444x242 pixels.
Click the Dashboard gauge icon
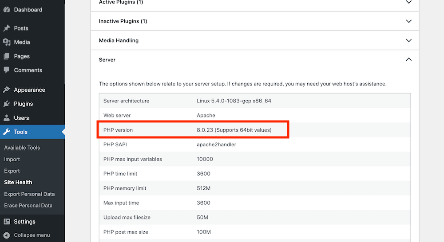pyautogui.click(x=7, y=10)
